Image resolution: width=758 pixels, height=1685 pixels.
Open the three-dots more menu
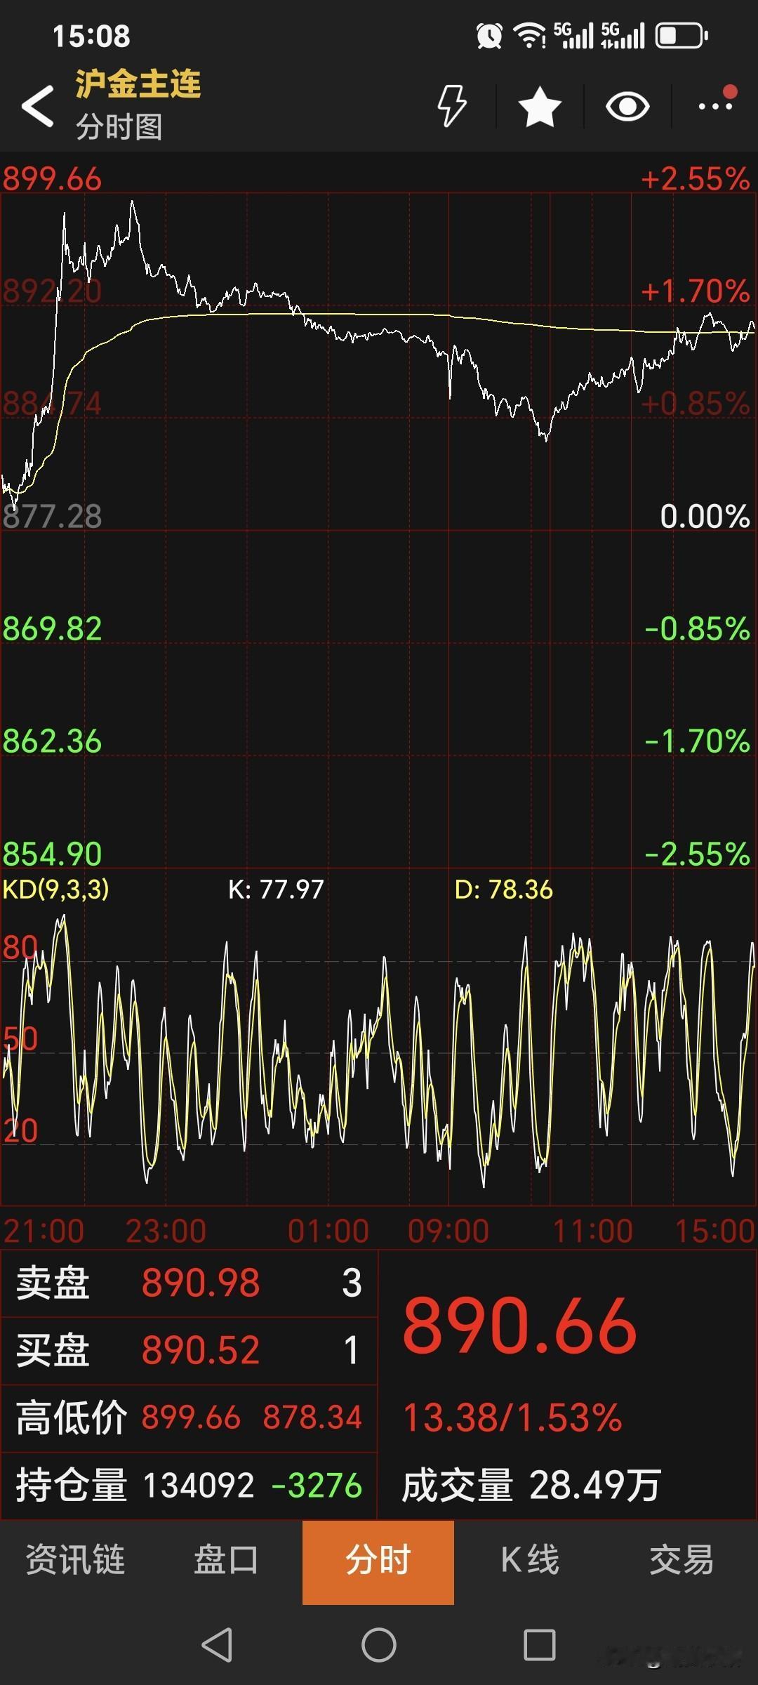716,105
